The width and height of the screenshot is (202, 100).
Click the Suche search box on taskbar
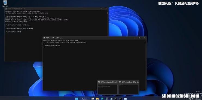[x=85, y=99]
